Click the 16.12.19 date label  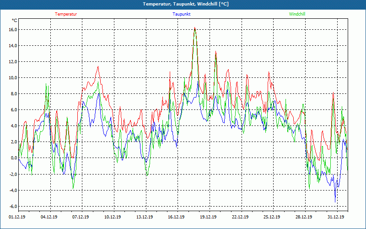pyautogui.click(x=176, y=218)
